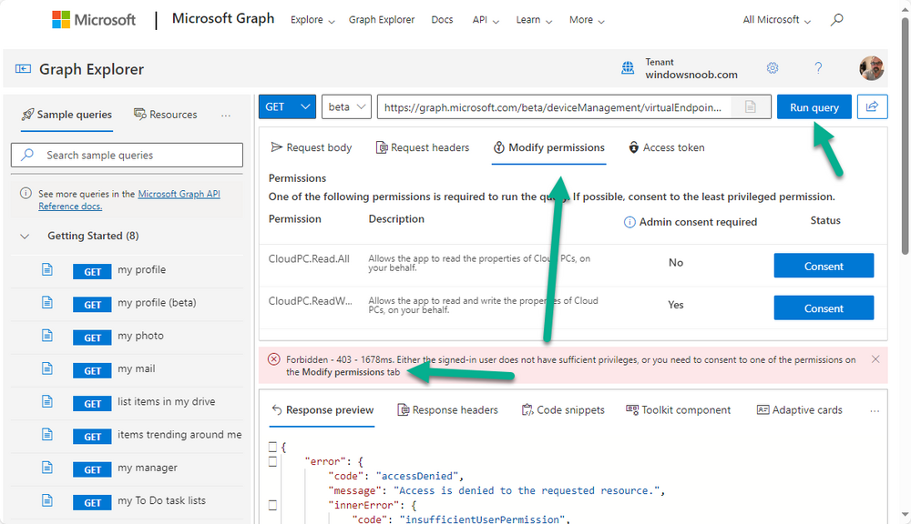This screenshot has height=524, width=911.
Task: Toggle the JSON collapse box on the opening brace line
Action: (x=272, y=447)
